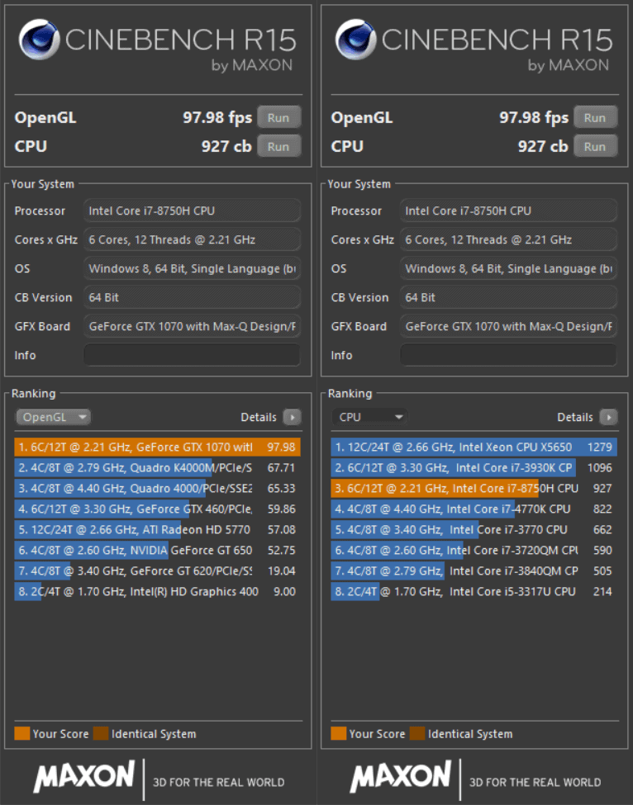Run the CPU test in right panel
This screenshot has height=805, width=633.
point(595,146)
